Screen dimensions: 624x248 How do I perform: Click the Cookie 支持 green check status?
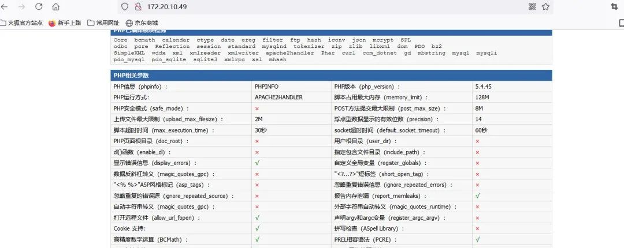point(258,228)
